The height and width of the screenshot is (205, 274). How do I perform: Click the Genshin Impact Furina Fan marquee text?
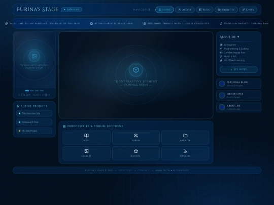[x=246, y=23]
